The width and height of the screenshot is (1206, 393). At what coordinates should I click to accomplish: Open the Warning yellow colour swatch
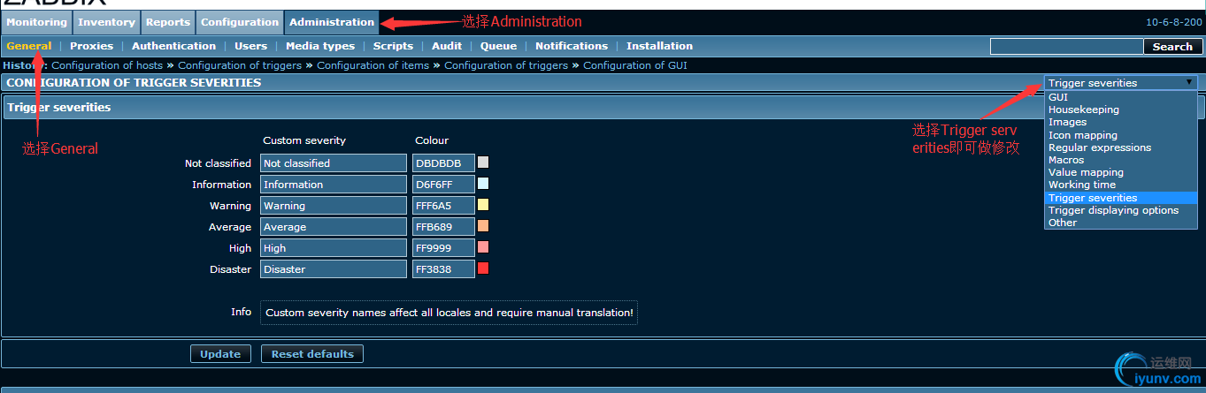pos(483,205)
